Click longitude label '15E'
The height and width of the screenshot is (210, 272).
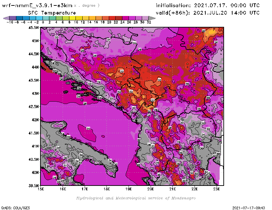pos(41,189)
